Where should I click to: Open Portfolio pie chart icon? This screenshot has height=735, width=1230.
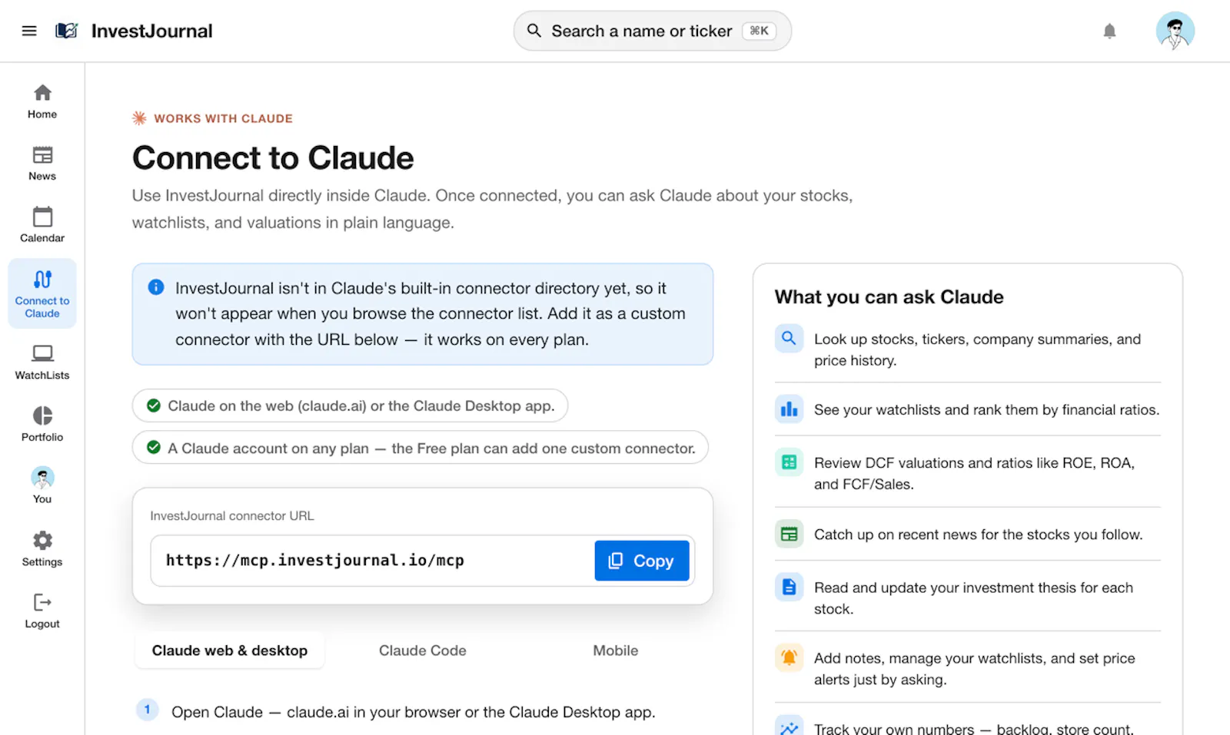[x=42, y=416]
